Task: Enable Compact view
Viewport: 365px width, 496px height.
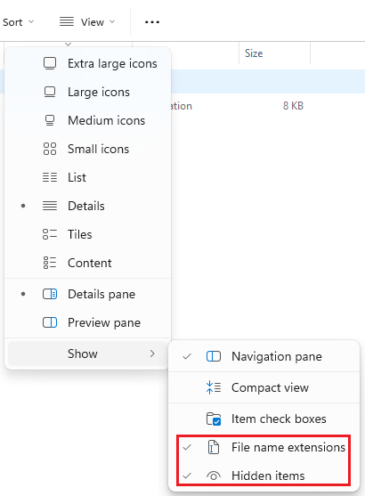Action: tap(264, 387)
